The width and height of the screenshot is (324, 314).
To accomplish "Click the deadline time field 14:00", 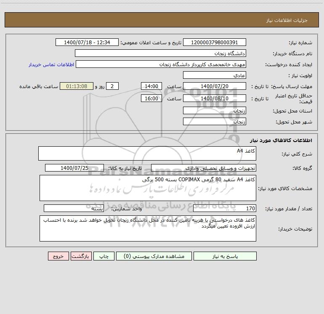I will click(x=151, y=86).
